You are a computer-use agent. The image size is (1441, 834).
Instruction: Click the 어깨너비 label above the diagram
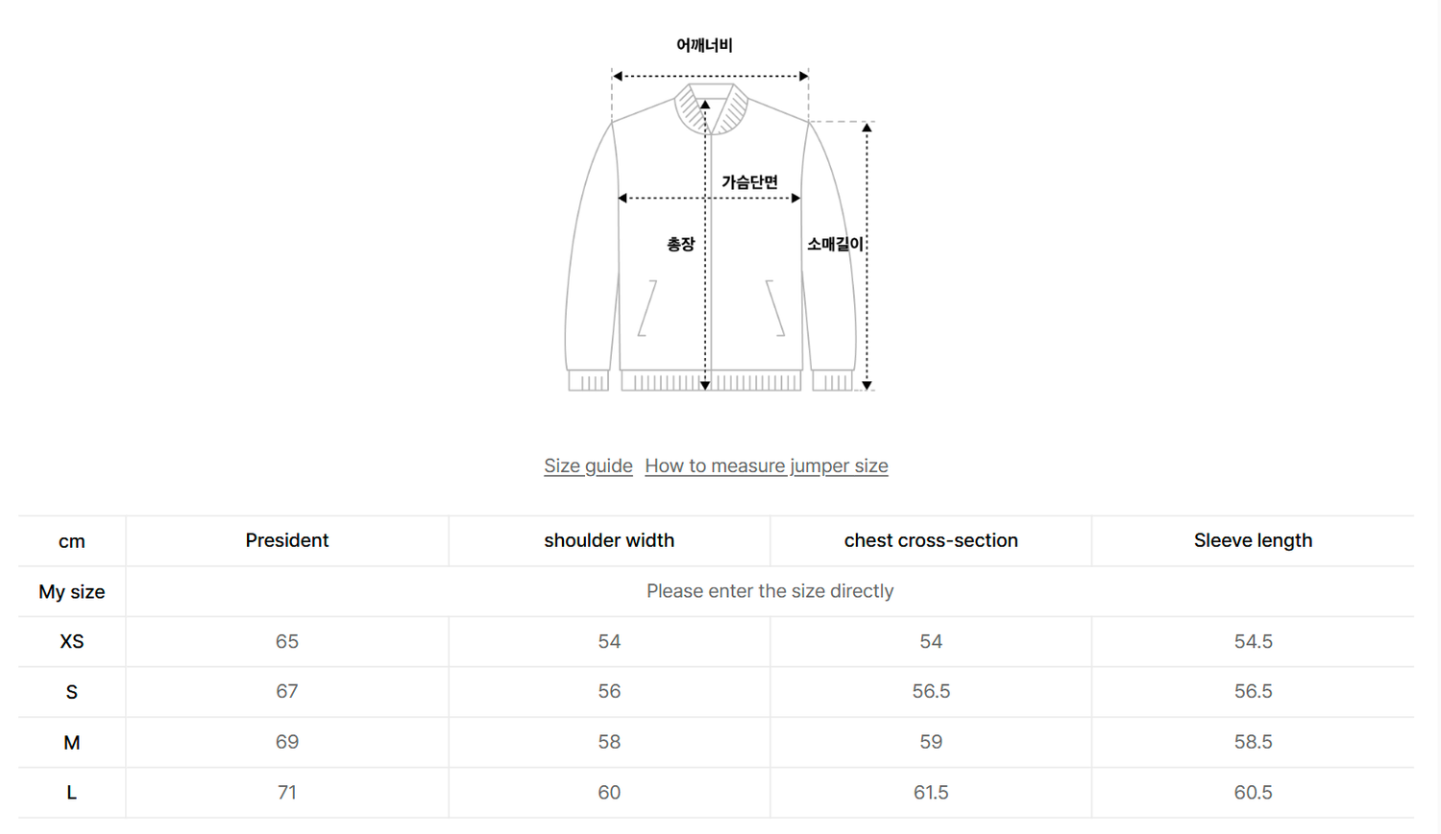(x=704, y=45)
